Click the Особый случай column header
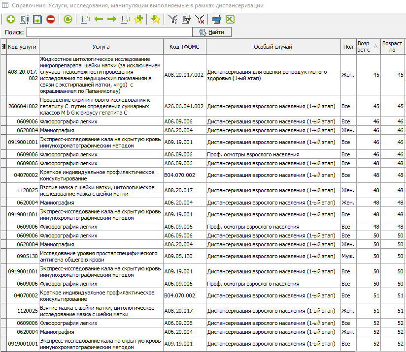The image size is (406, 352). pyautogui.click(x=273, y=47)
